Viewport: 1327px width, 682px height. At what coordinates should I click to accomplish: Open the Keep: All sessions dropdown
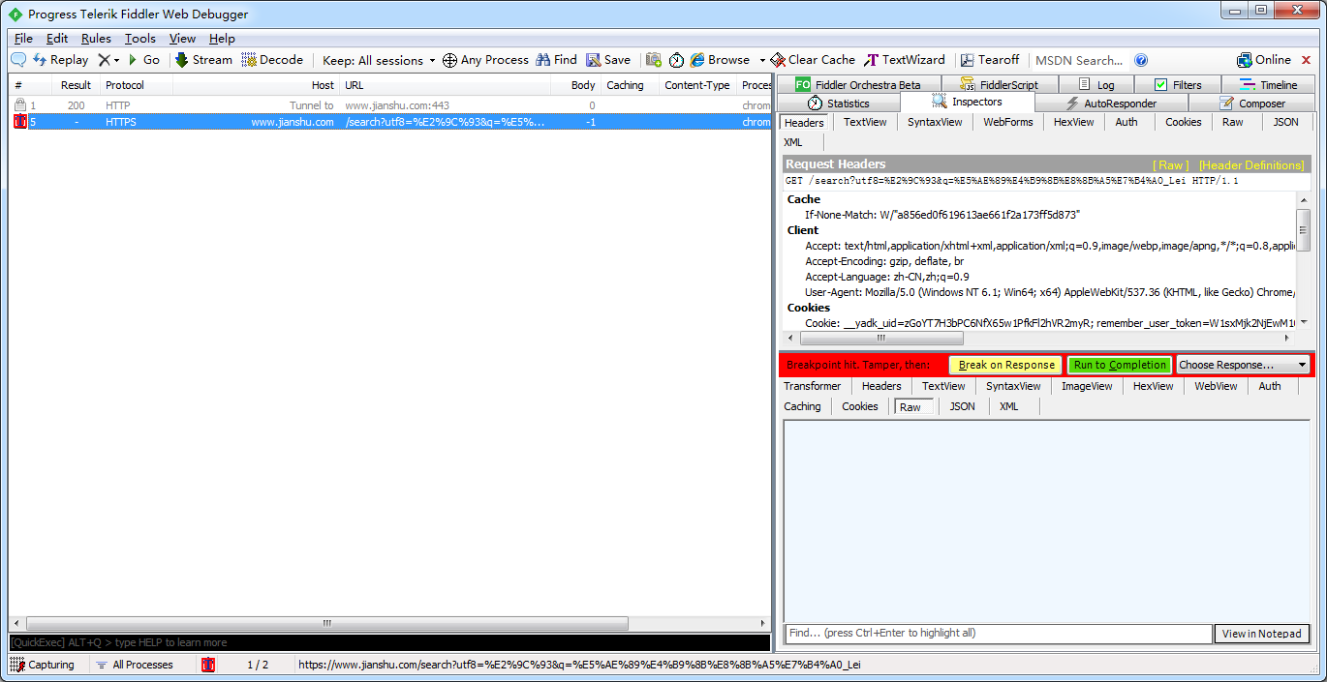[x=379, y=60]
